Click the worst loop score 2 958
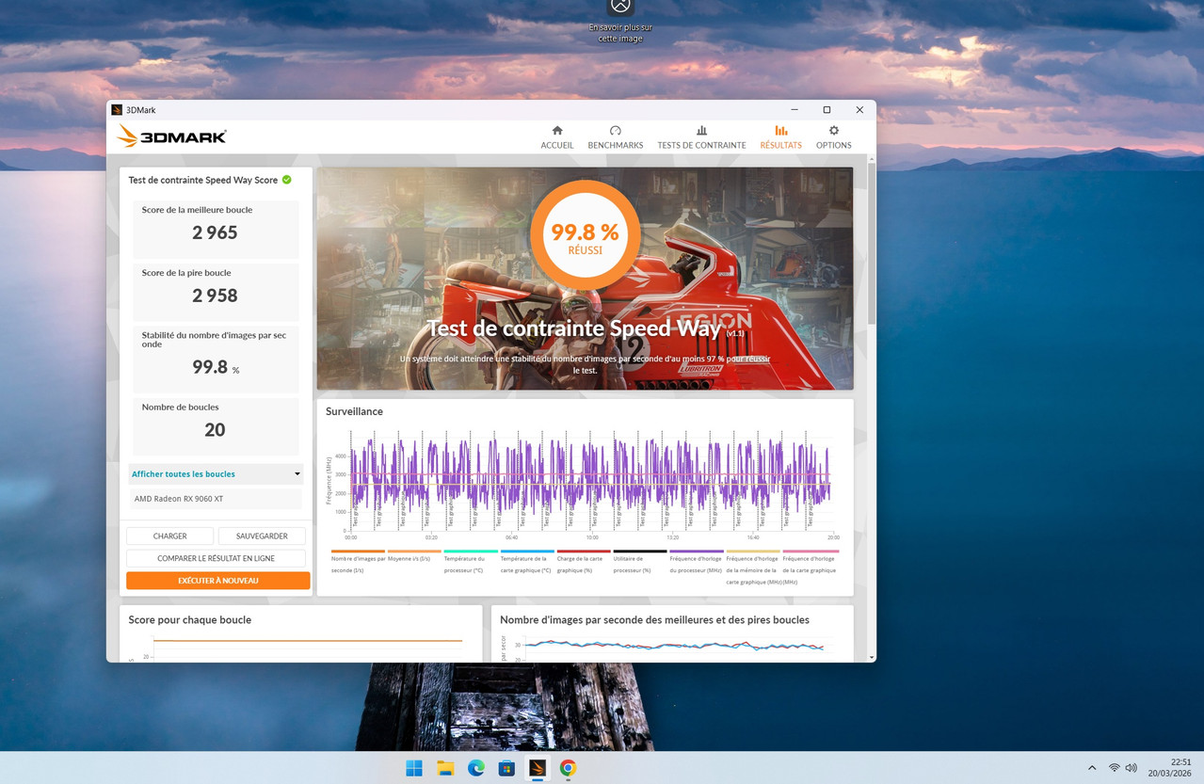Image resolution: width=1204 pixels, height=784 pixels. [215, 296]
